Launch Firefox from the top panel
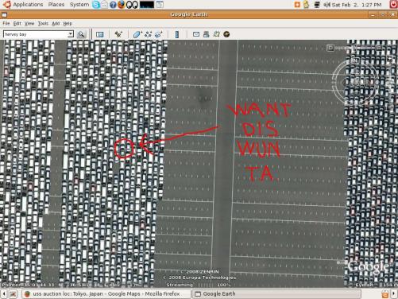Image resolution: width=398 pixels, height=299 pixels. click(x=122, y=5)
